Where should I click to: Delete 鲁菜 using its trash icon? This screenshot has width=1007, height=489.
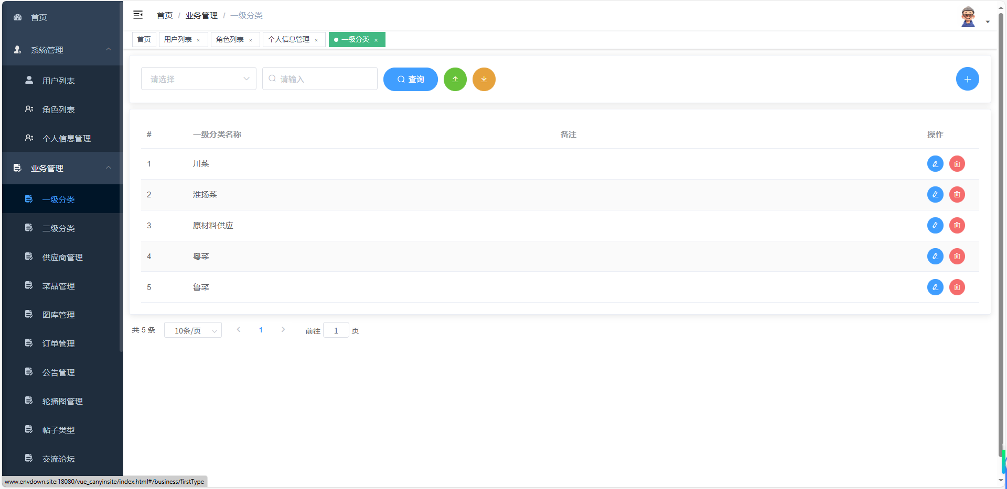957,287
